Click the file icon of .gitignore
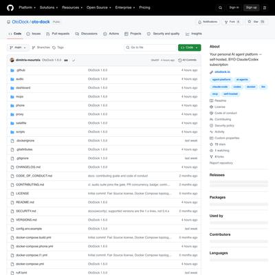Viewport: 275px width, 275px height. [x=12, y=158]
